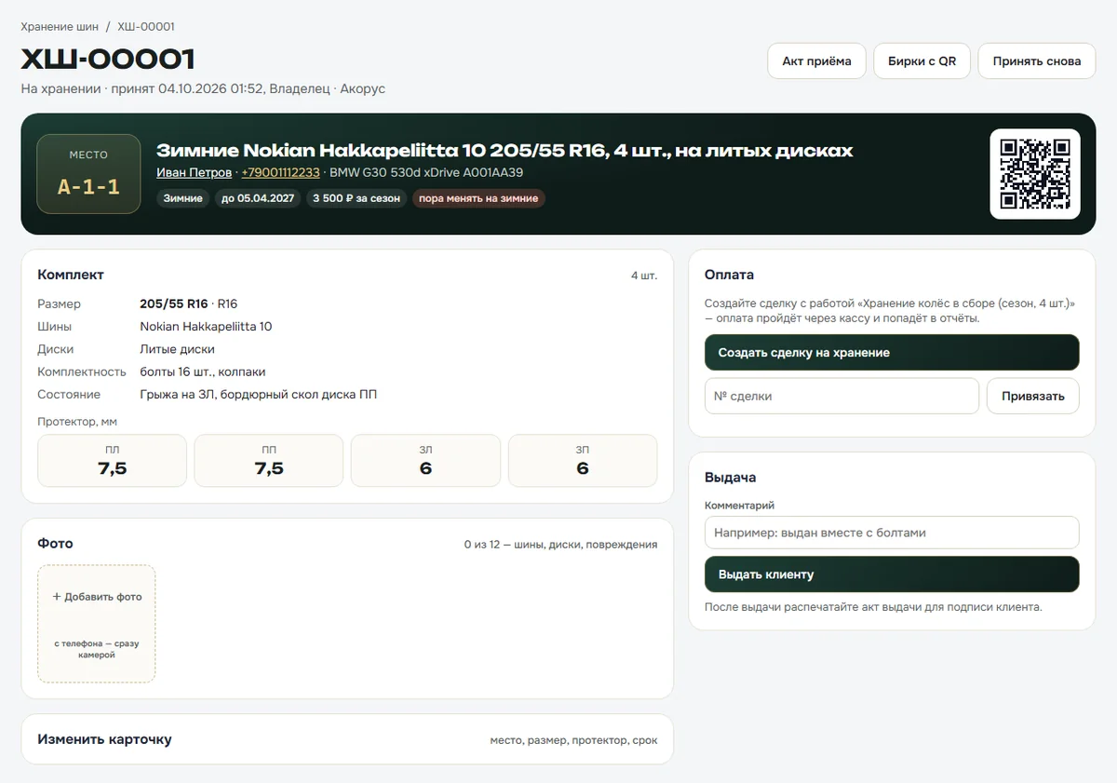Click the ПЛ tread depth 7,5 card
Viewport: 1117px width, 783px height.
click(112, 461)
